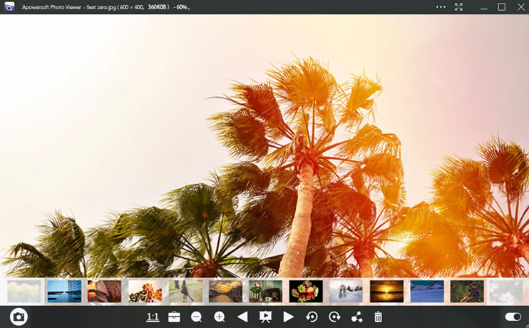The width and height of the screenshot is (529, 328).
Task: Set zoom to 1:1 actual size
Action: 153,317
